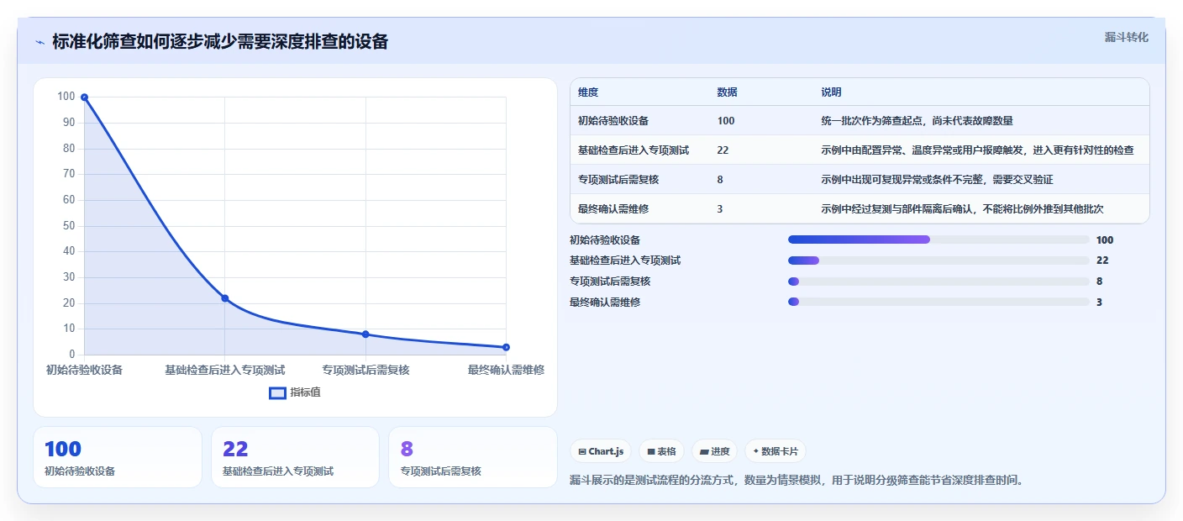Click the table data cell showing 3
This screenshot has width=1183, height=521.
720,209
